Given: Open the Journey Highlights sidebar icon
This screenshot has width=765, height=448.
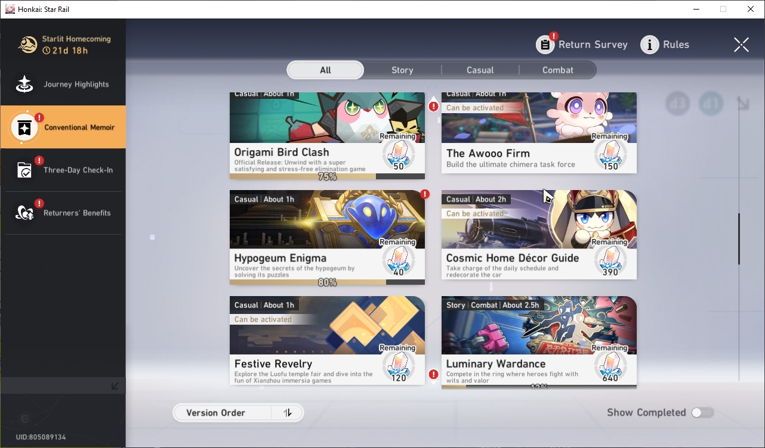Looking at the screenshot, I should point(24,85).
